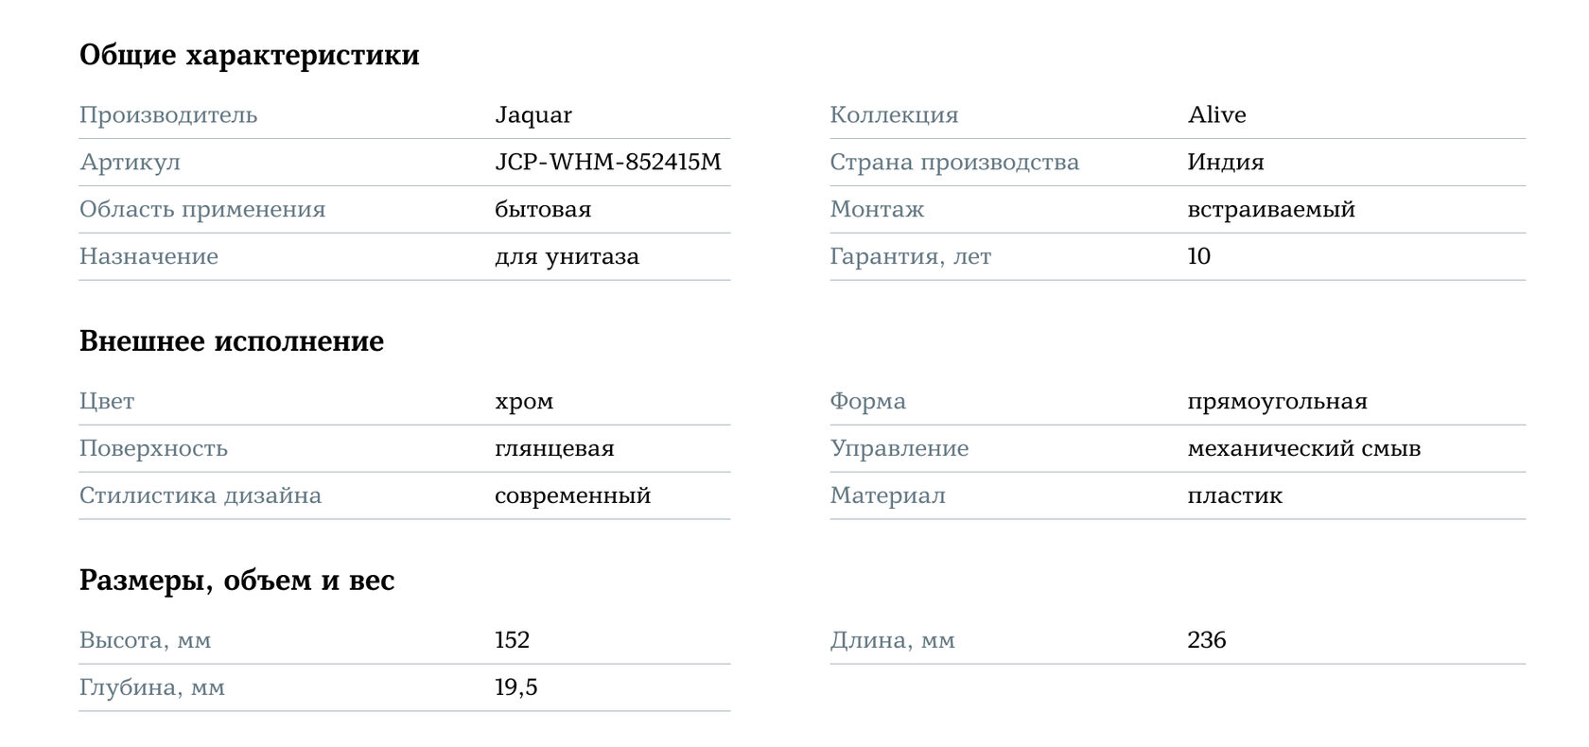Click the 'пластик' material value
The image size is (1589, 747).
click(x=1234, y=496)
